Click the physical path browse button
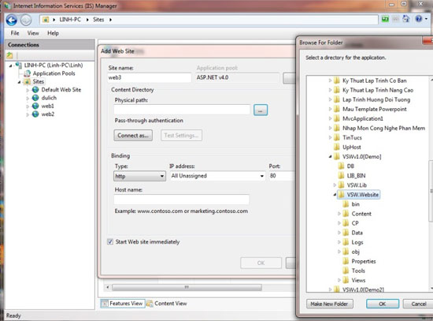The height and width of the screenshot is (321, 433). [261, 110]
